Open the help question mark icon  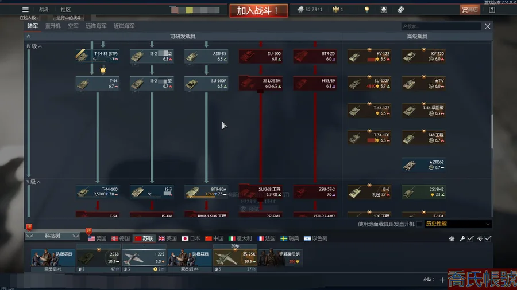492,10
